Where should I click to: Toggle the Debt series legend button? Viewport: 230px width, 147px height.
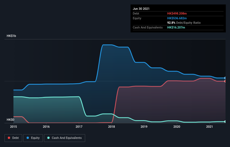click(13, 138)
